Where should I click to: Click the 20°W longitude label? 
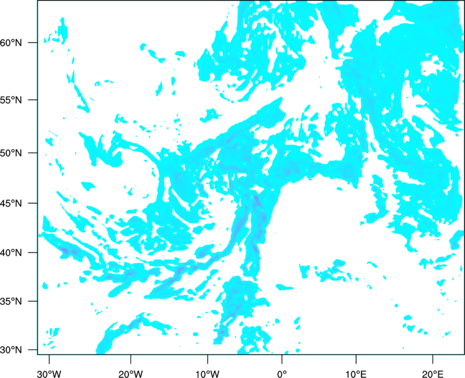coord(130,374)
